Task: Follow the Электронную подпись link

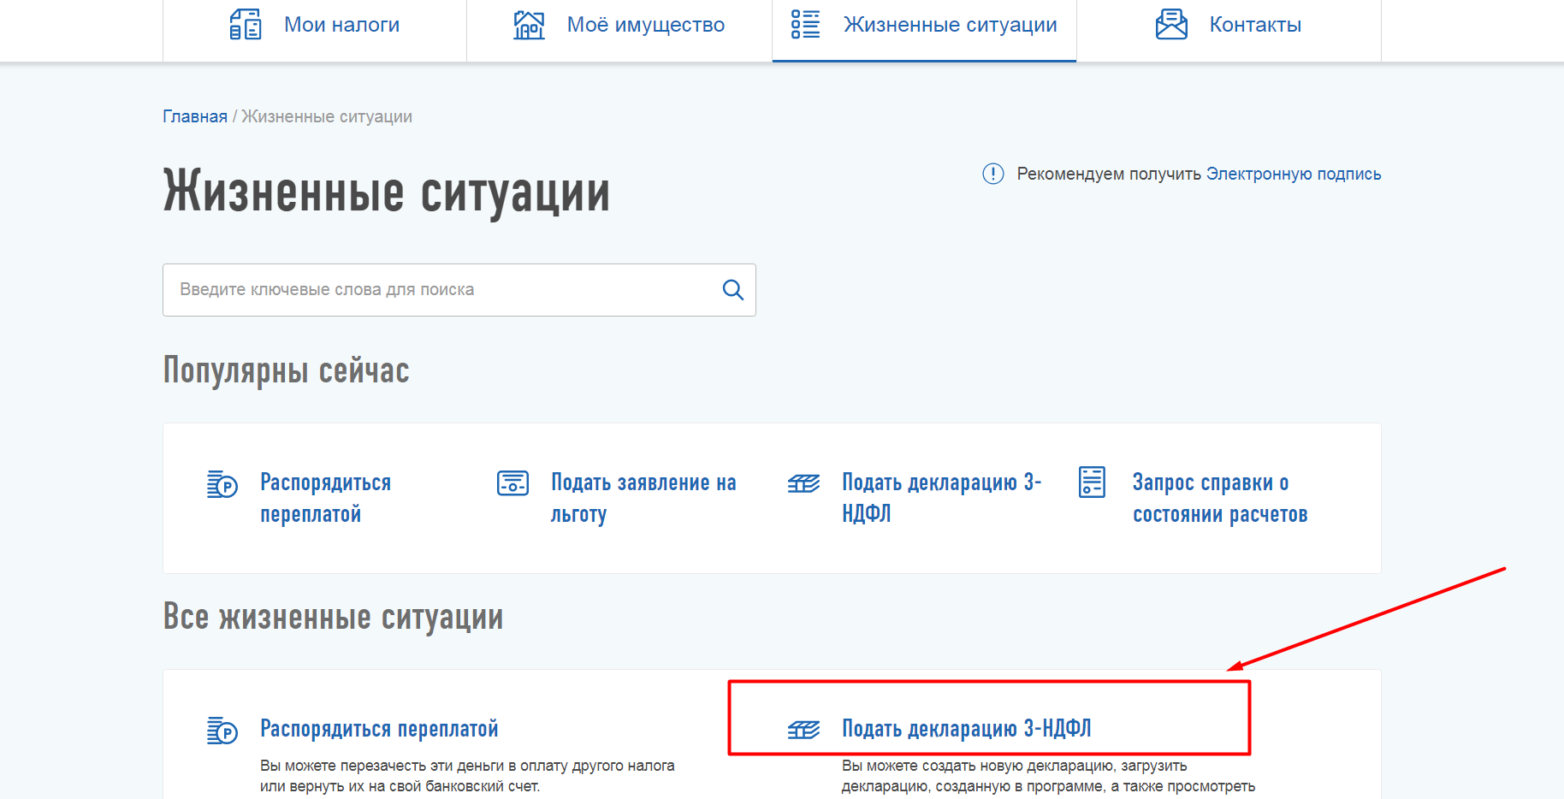Action: (x=1294, y=174)
